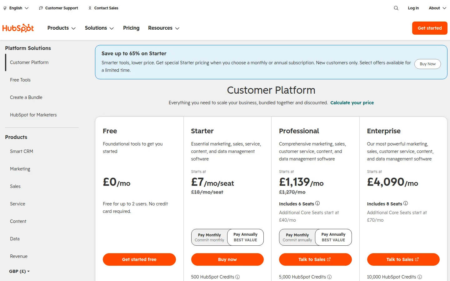Image resolution: width=450 pixels, height=281 pixels.
Task: Open Smart CRM product in sidebar
Action: (22, 151)
